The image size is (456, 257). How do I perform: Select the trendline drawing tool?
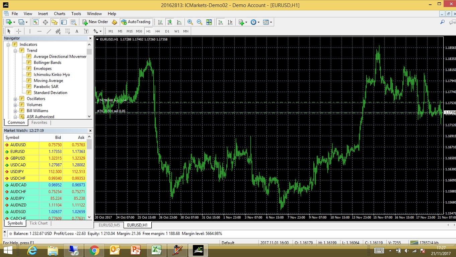[49, 31]
